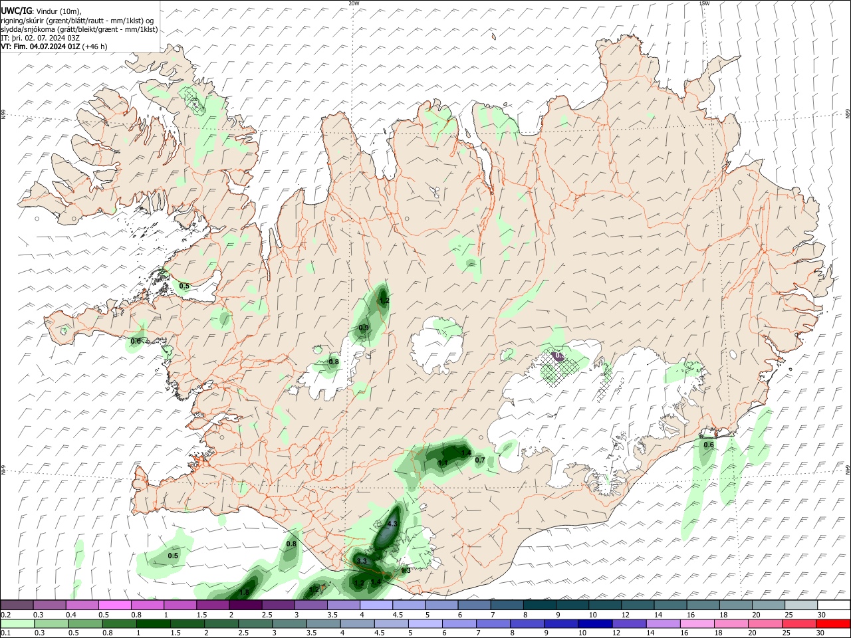Select the darkest green swatch labeled 1 in lower legend
This screenshot has width=851, height=638.
[x=152, y=624]
